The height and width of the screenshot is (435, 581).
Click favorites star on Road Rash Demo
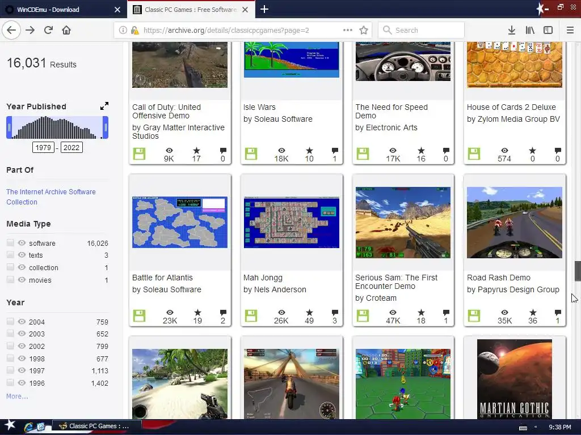[x=532, y=313]
